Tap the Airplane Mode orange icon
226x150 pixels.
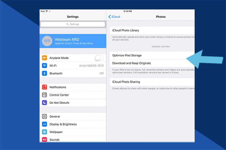click(44, 58)
